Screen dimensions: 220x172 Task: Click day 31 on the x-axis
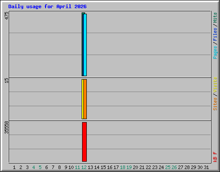pyautogui.click(x=206, y=167)
